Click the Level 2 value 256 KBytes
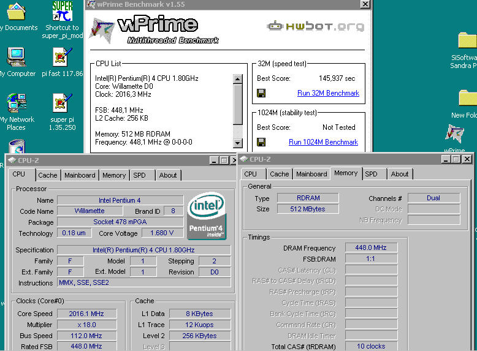477x351 pixels. 200,336
